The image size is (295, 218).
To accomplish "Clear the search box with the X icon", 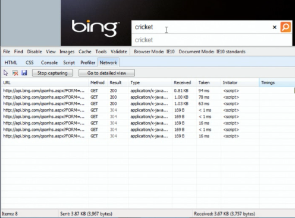I will coord(275,27).
